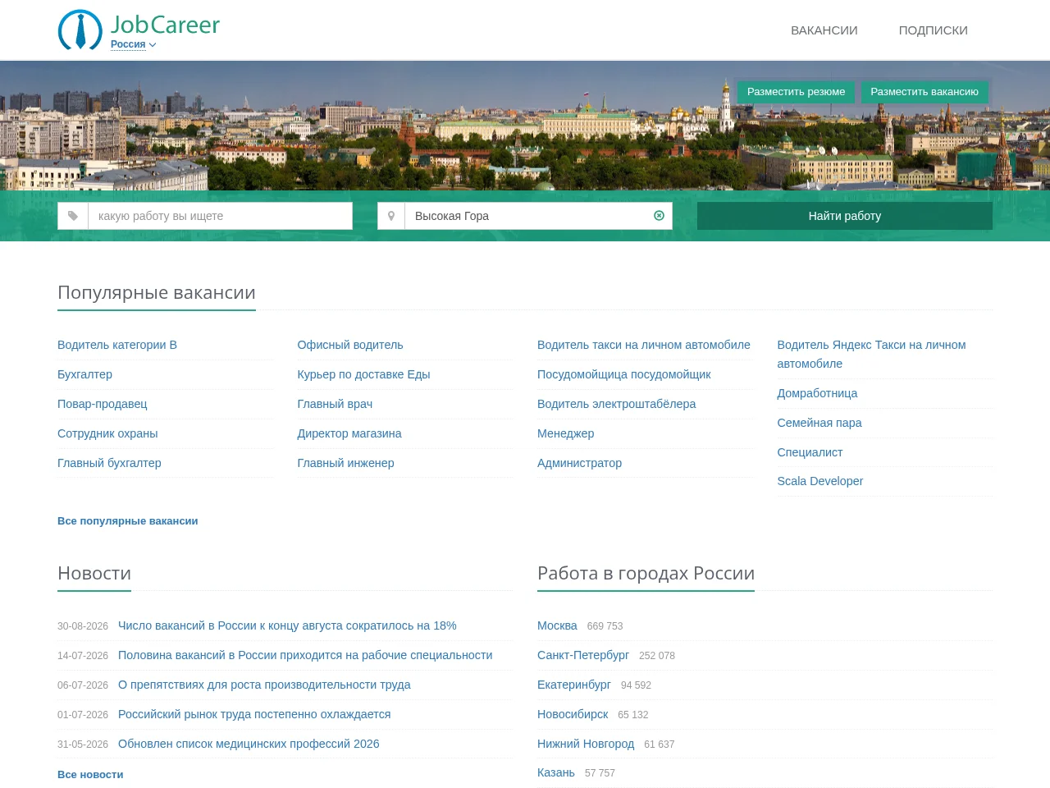Open the Менеджер vacancies link

click(565, 433)
